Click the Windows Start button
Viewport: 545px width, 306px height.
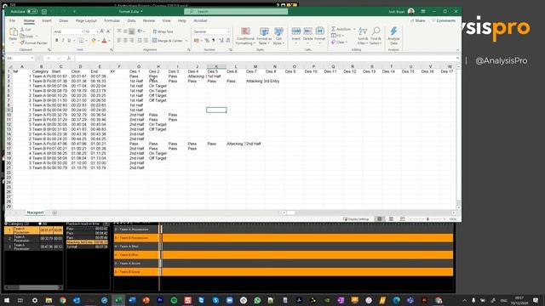point(7,300)
